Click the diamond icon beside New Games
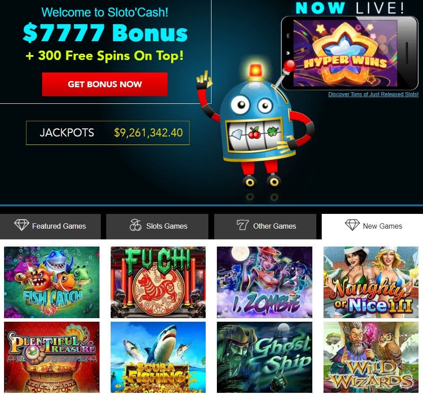423x396 pixels. [x=352, y=225]
